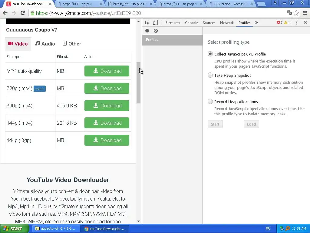Open the Video formats tab
Screen dimensions: 310x233
[x=18, y=44]
